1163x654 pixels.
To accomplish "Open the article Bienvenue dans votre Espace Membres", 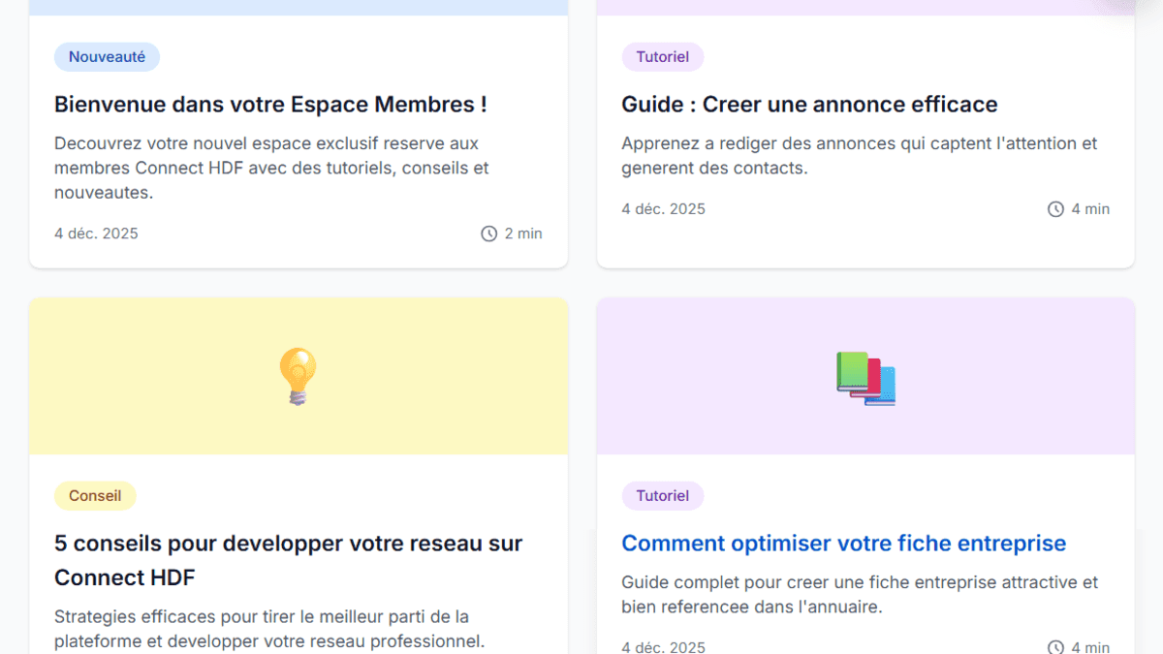I will 271,104.
